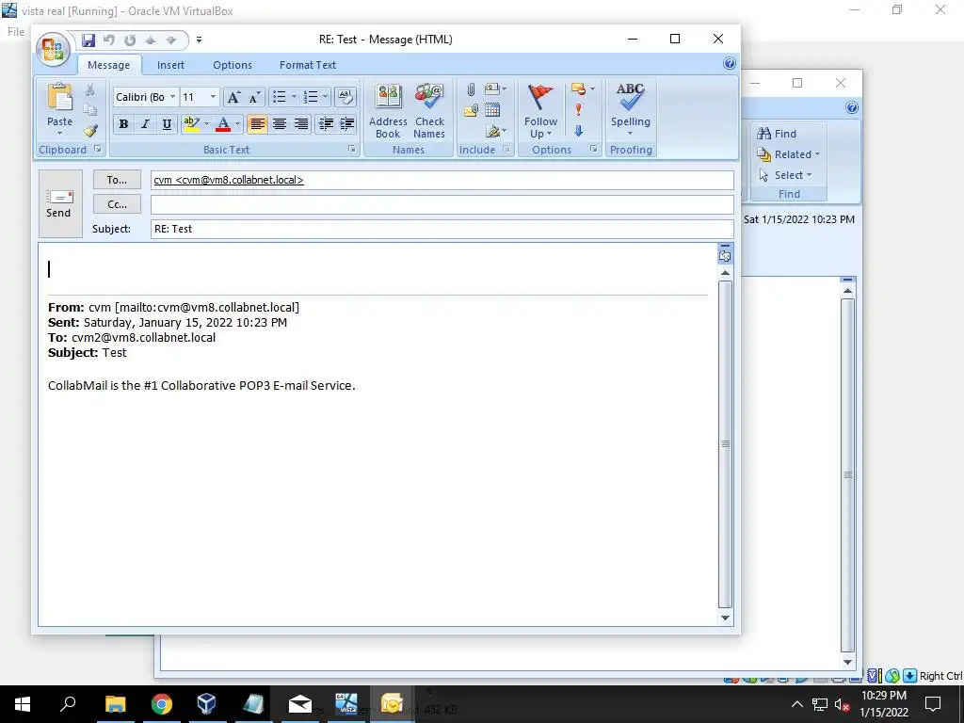Open File Explorer from the taskbar
The height and width of the screenshot is (723, 964).
pyautogui.click(x=116, y=704)
